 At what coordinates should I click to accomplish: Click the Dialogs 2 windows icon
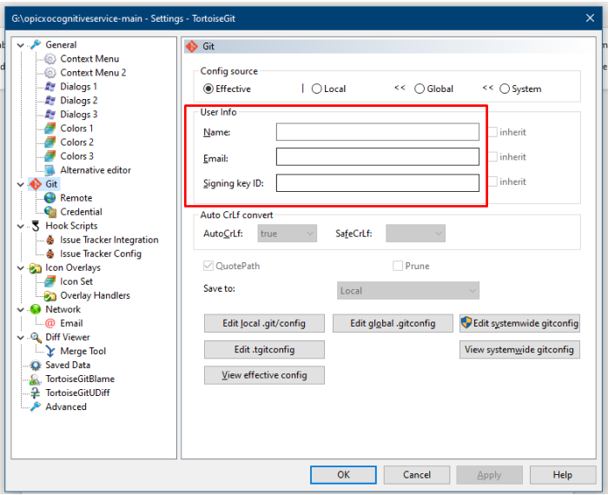tap(50, 101)
